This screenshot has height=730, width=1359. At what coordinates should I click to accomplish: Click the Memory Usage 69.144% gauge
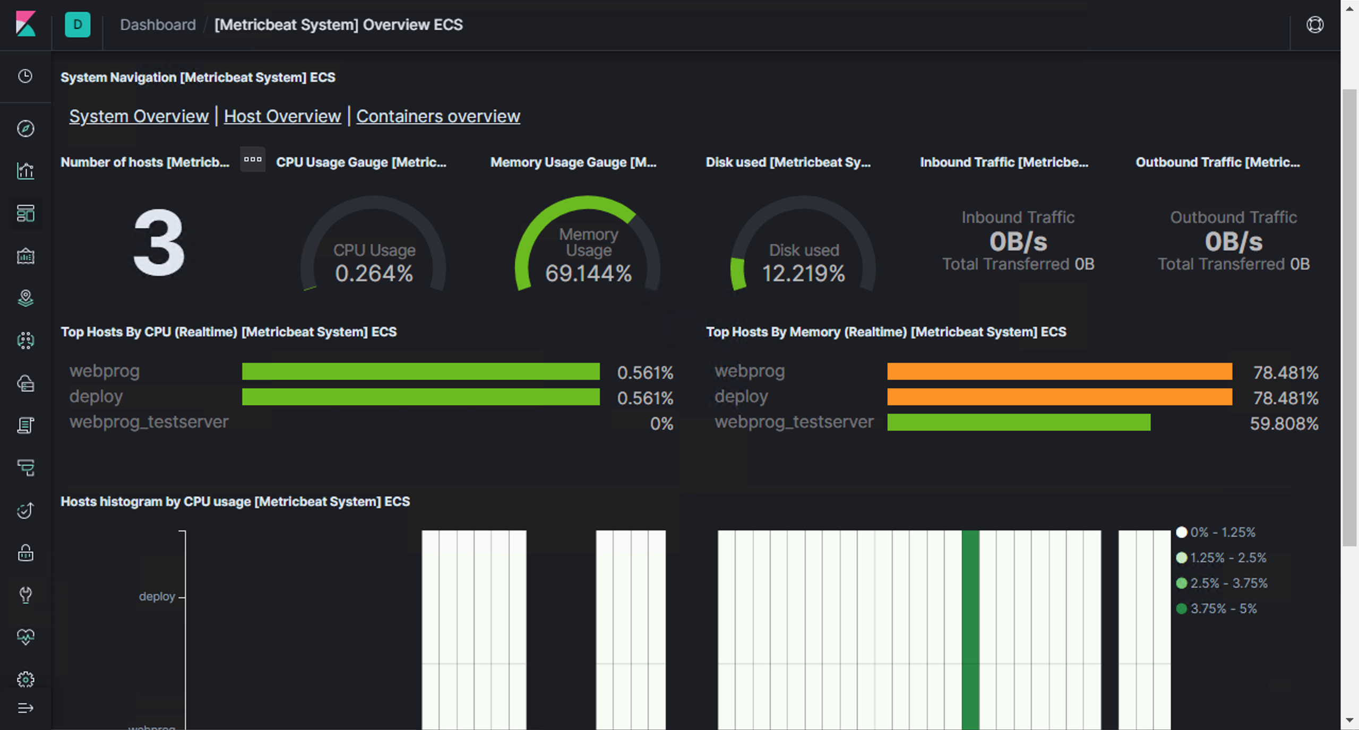coord(588,245)
